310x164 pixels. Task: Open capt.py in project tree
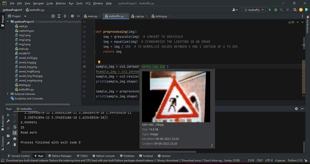click(x=22, y=26)
